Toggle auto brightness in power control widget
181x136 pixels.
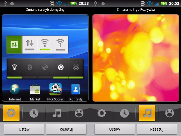(76, 69)
